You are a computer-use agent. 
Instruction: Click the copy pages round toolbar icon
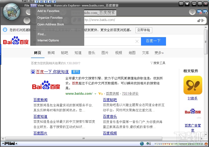click(x=28, y=12)
